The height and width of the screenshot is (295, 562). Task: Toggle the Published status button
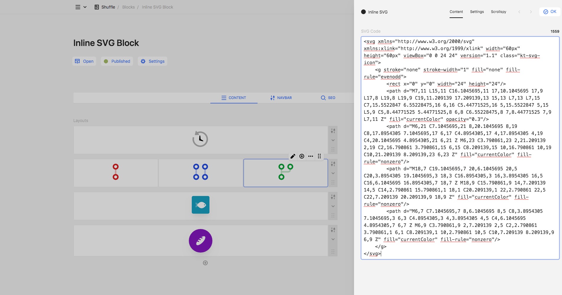point(117,61)
